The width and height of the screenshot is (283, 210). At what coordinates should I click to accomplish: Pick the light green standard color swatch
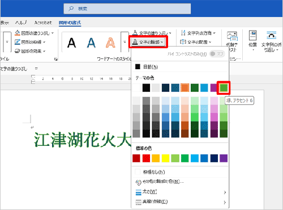pyautogui.click(x=175, y=158)
